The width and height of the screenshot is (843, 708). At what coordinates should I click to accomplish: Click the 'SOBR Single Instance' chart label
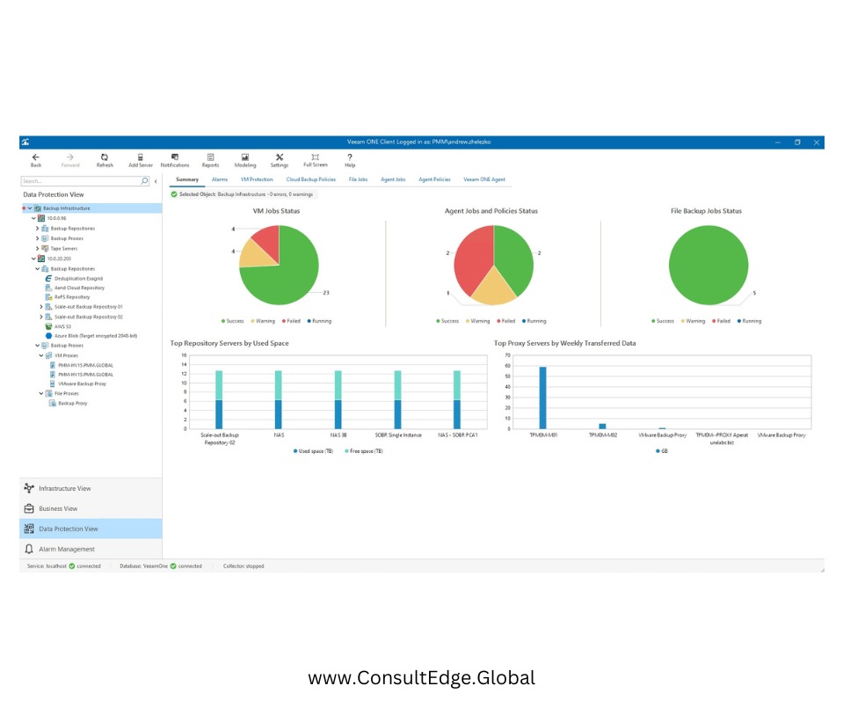coord(398,435)
